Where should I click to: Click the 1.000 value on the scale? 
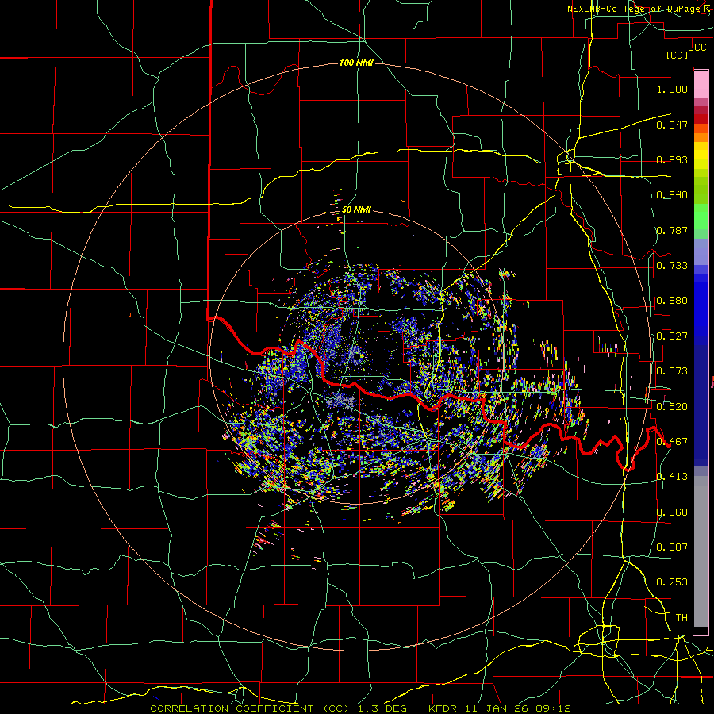click(x=672, y=89)
